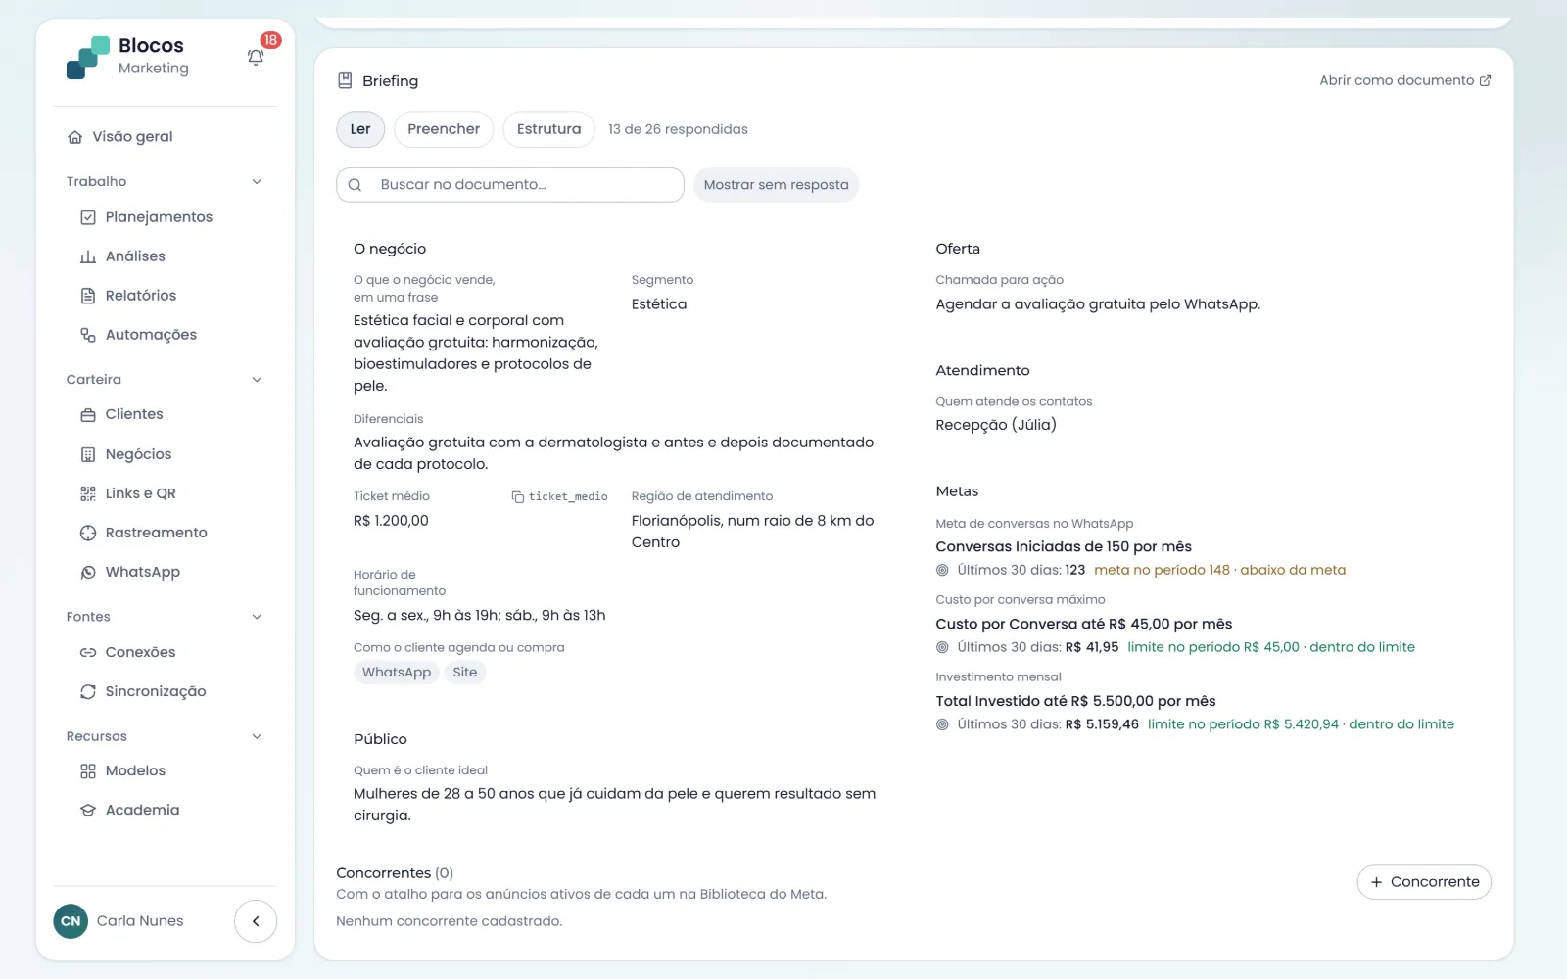Click the Estética segment value
This screenshot has width=1567, height=979.
click(659, 304)
